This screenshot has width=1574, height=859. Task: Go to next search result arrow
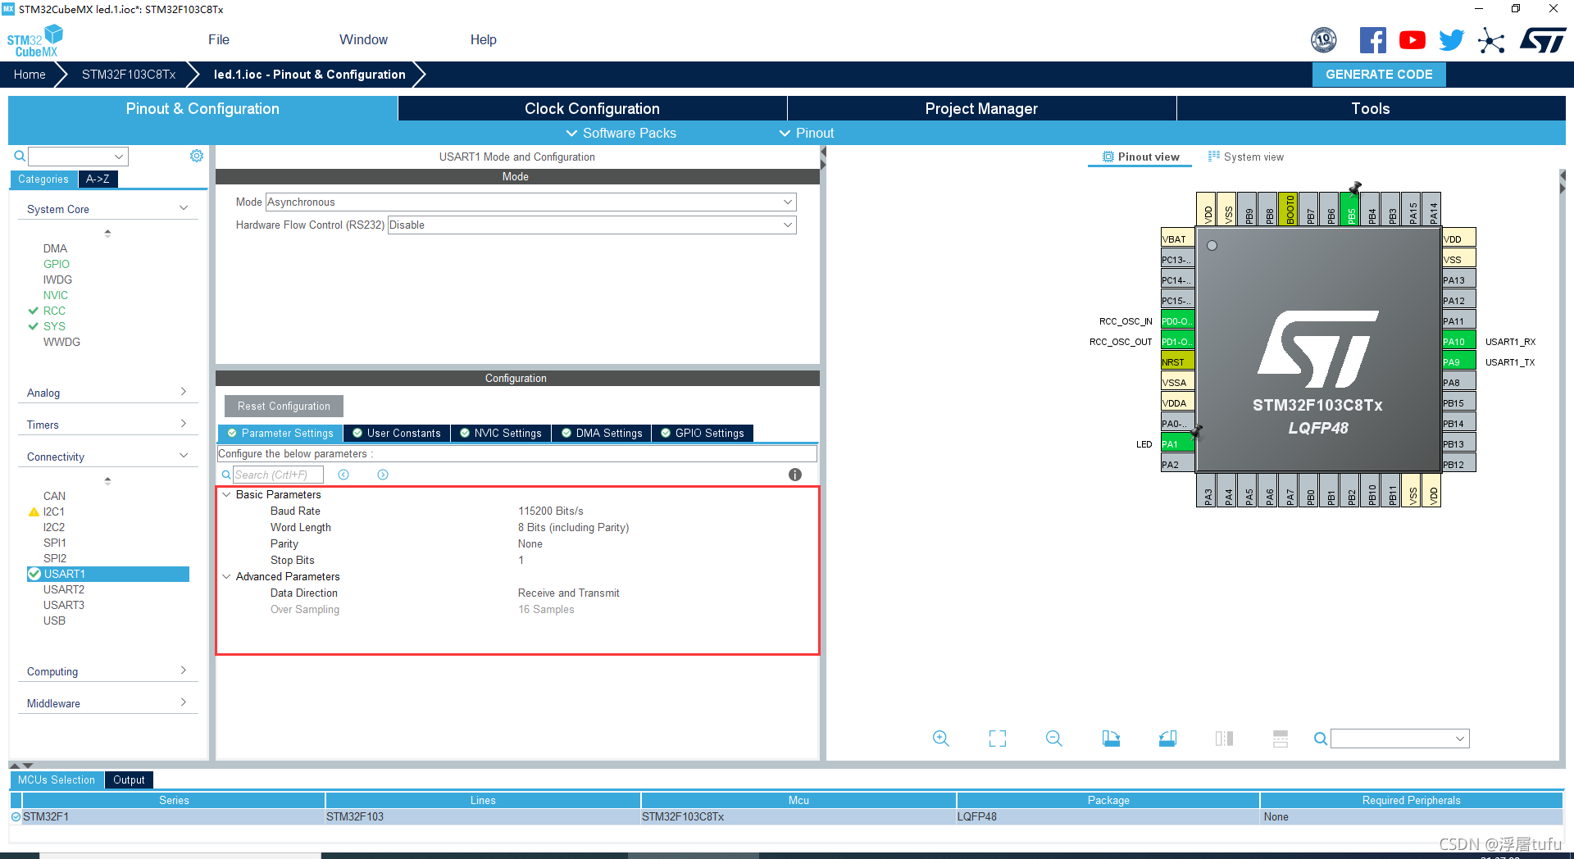[x=383, y=475]
